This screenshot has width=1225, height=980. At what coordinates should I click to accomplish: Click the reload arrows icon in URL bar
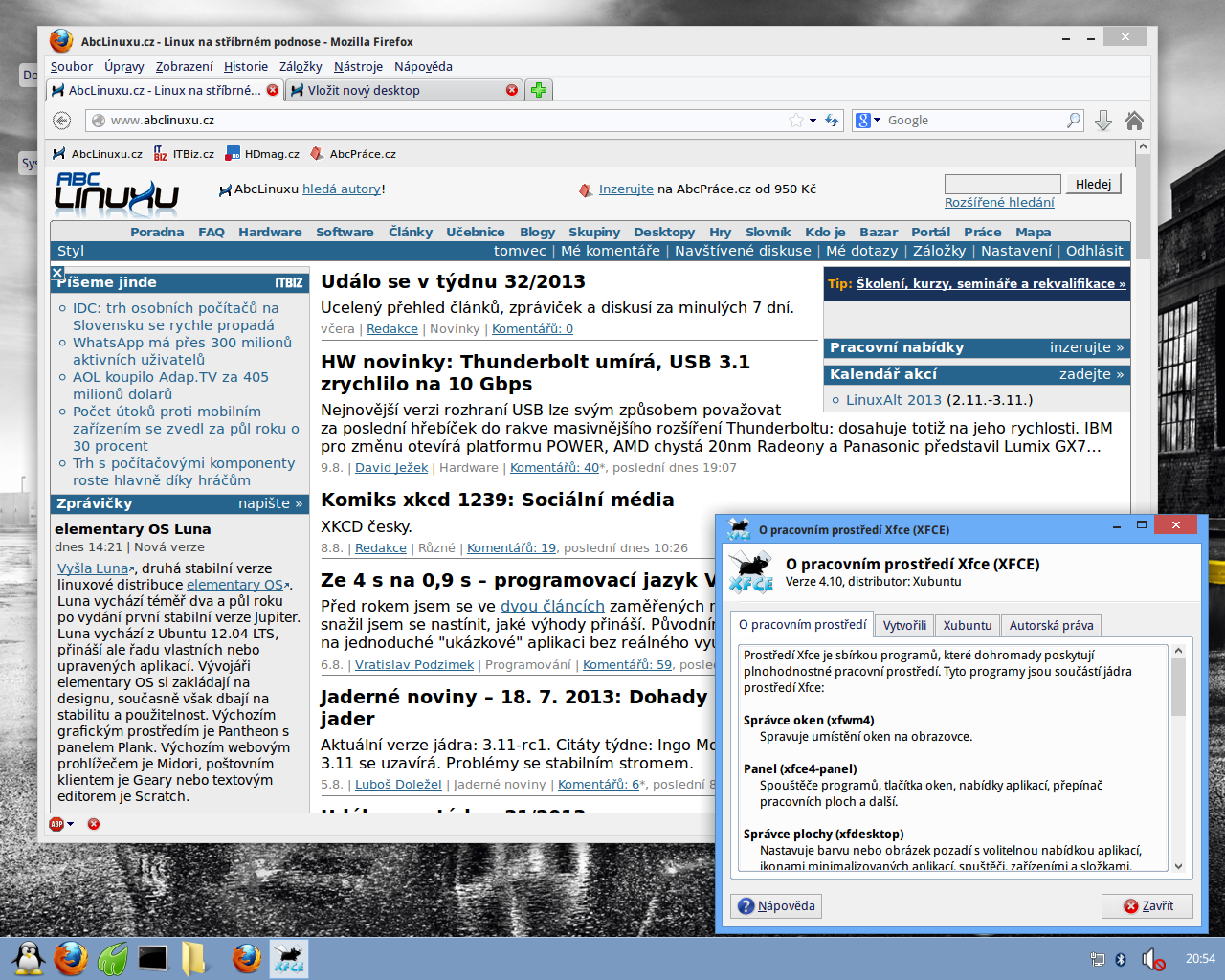(x=832, y=121)
